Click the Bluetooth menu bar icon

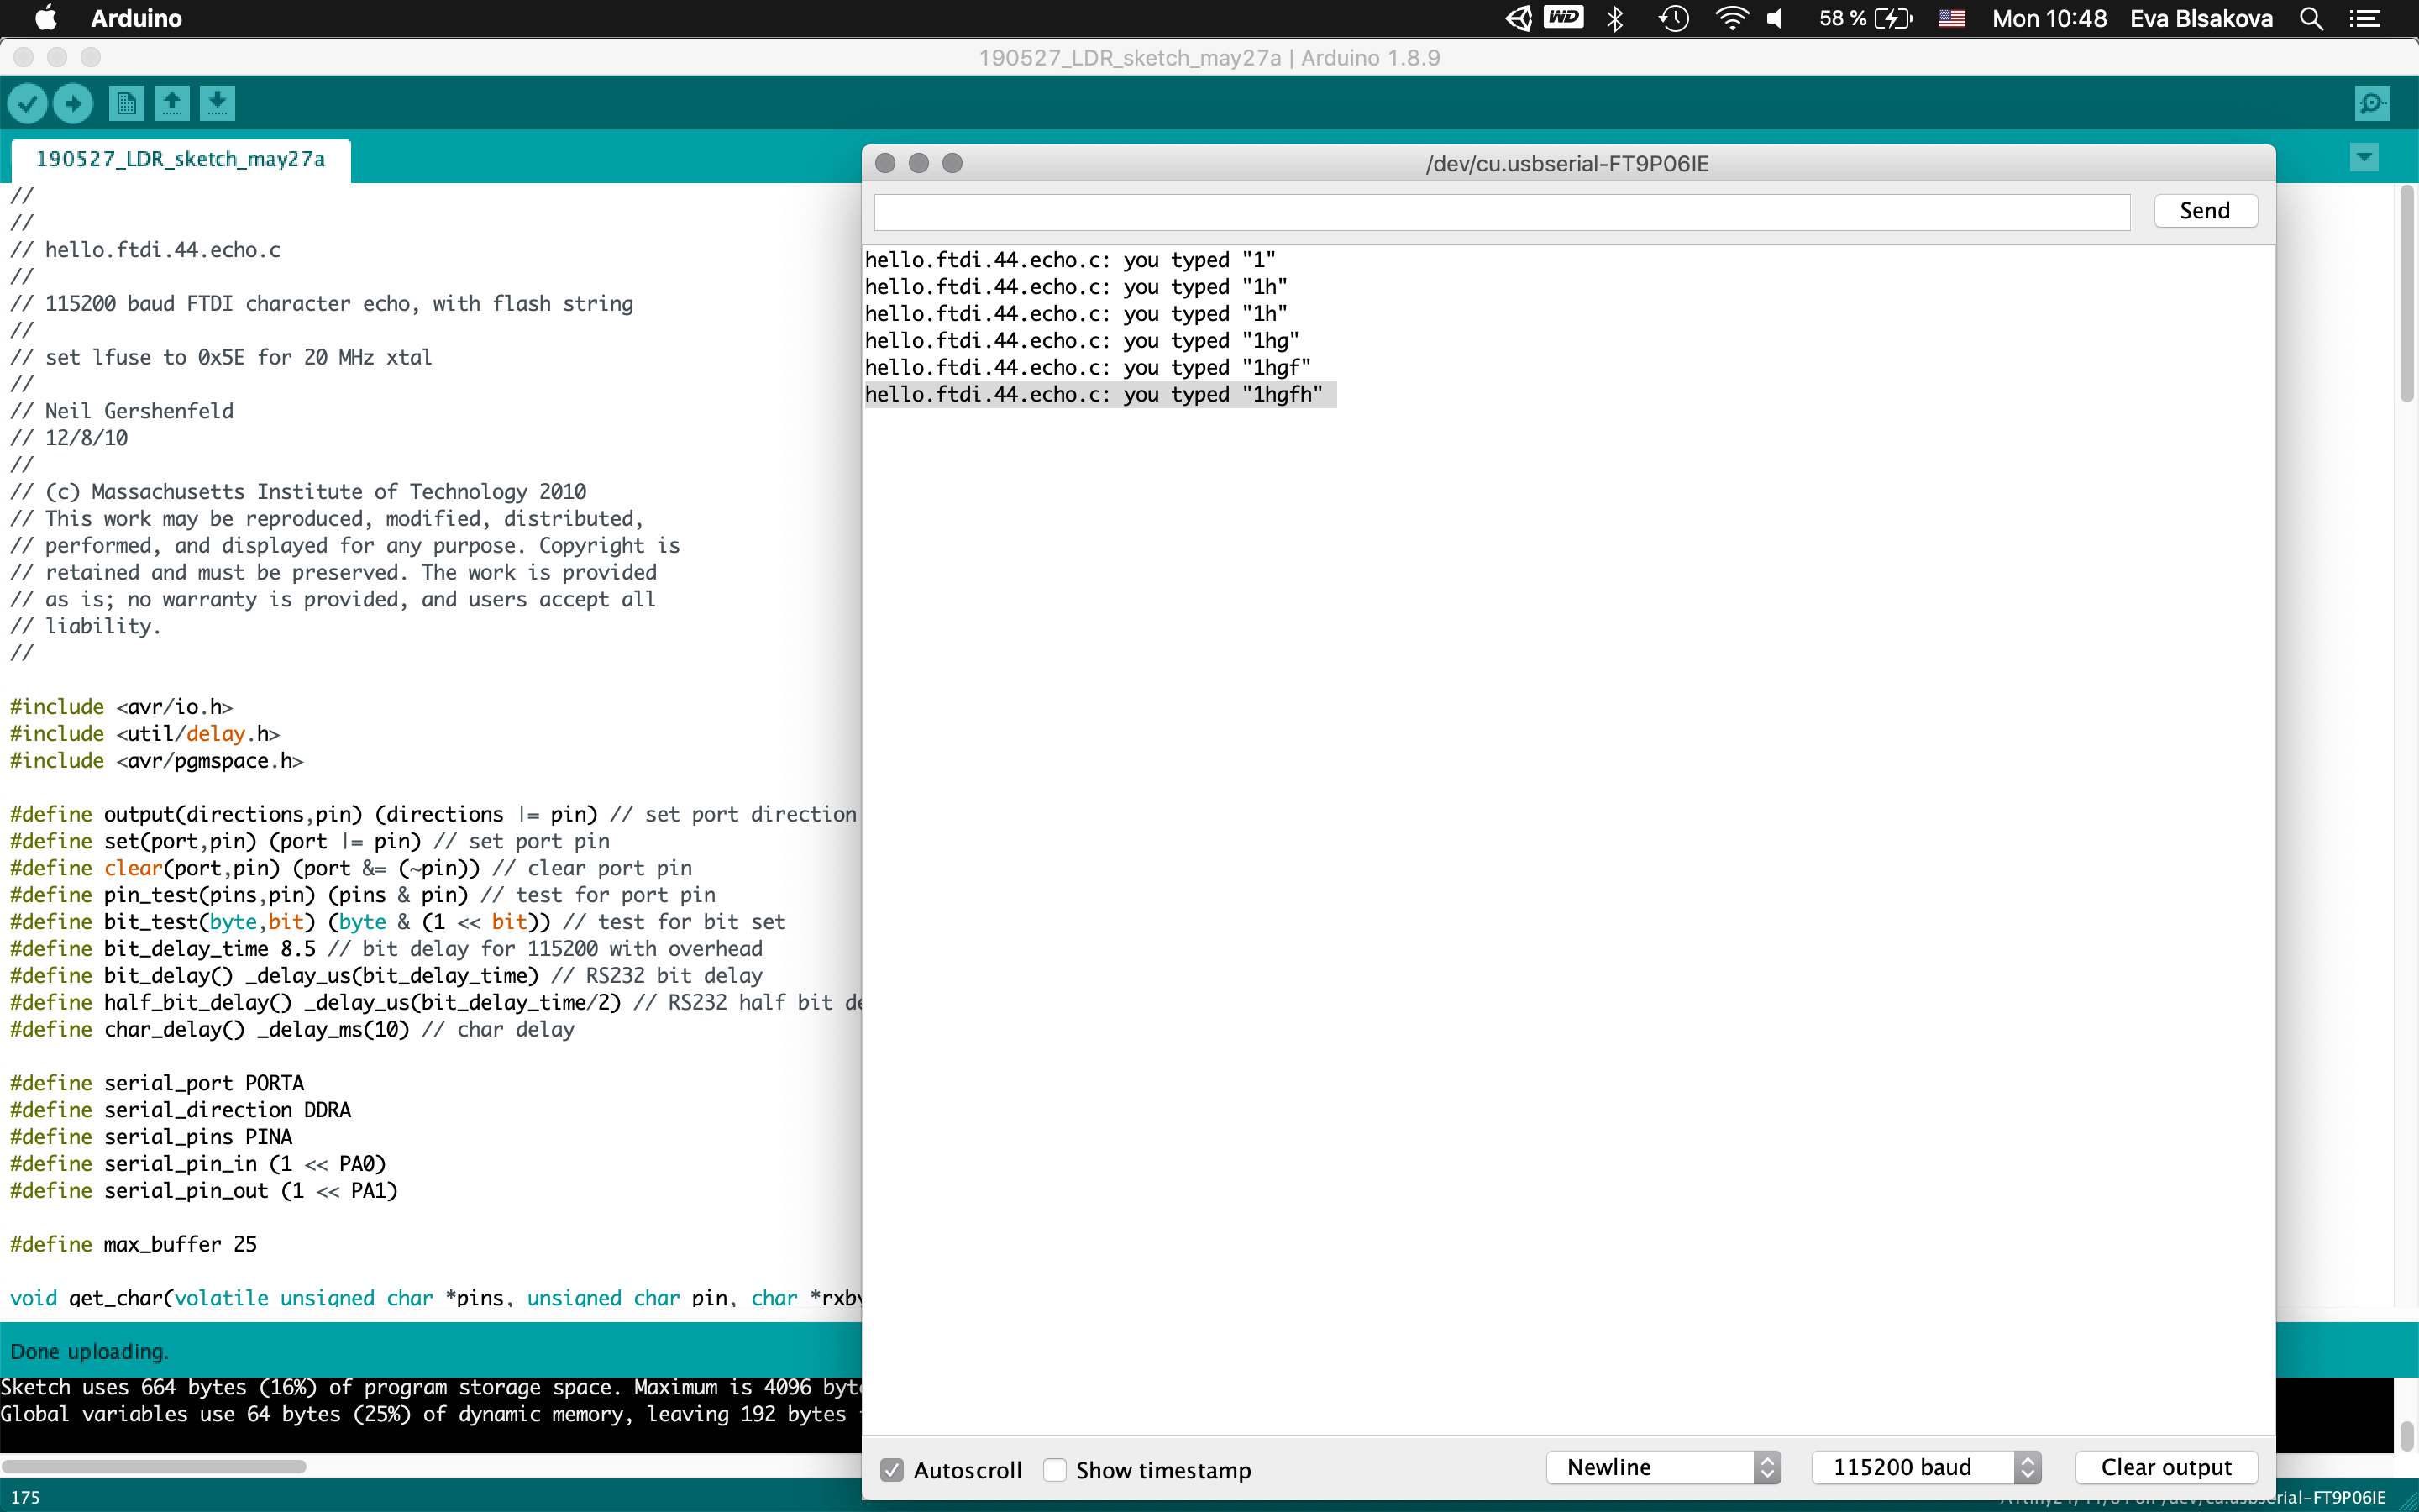[x=1615, y=19]
